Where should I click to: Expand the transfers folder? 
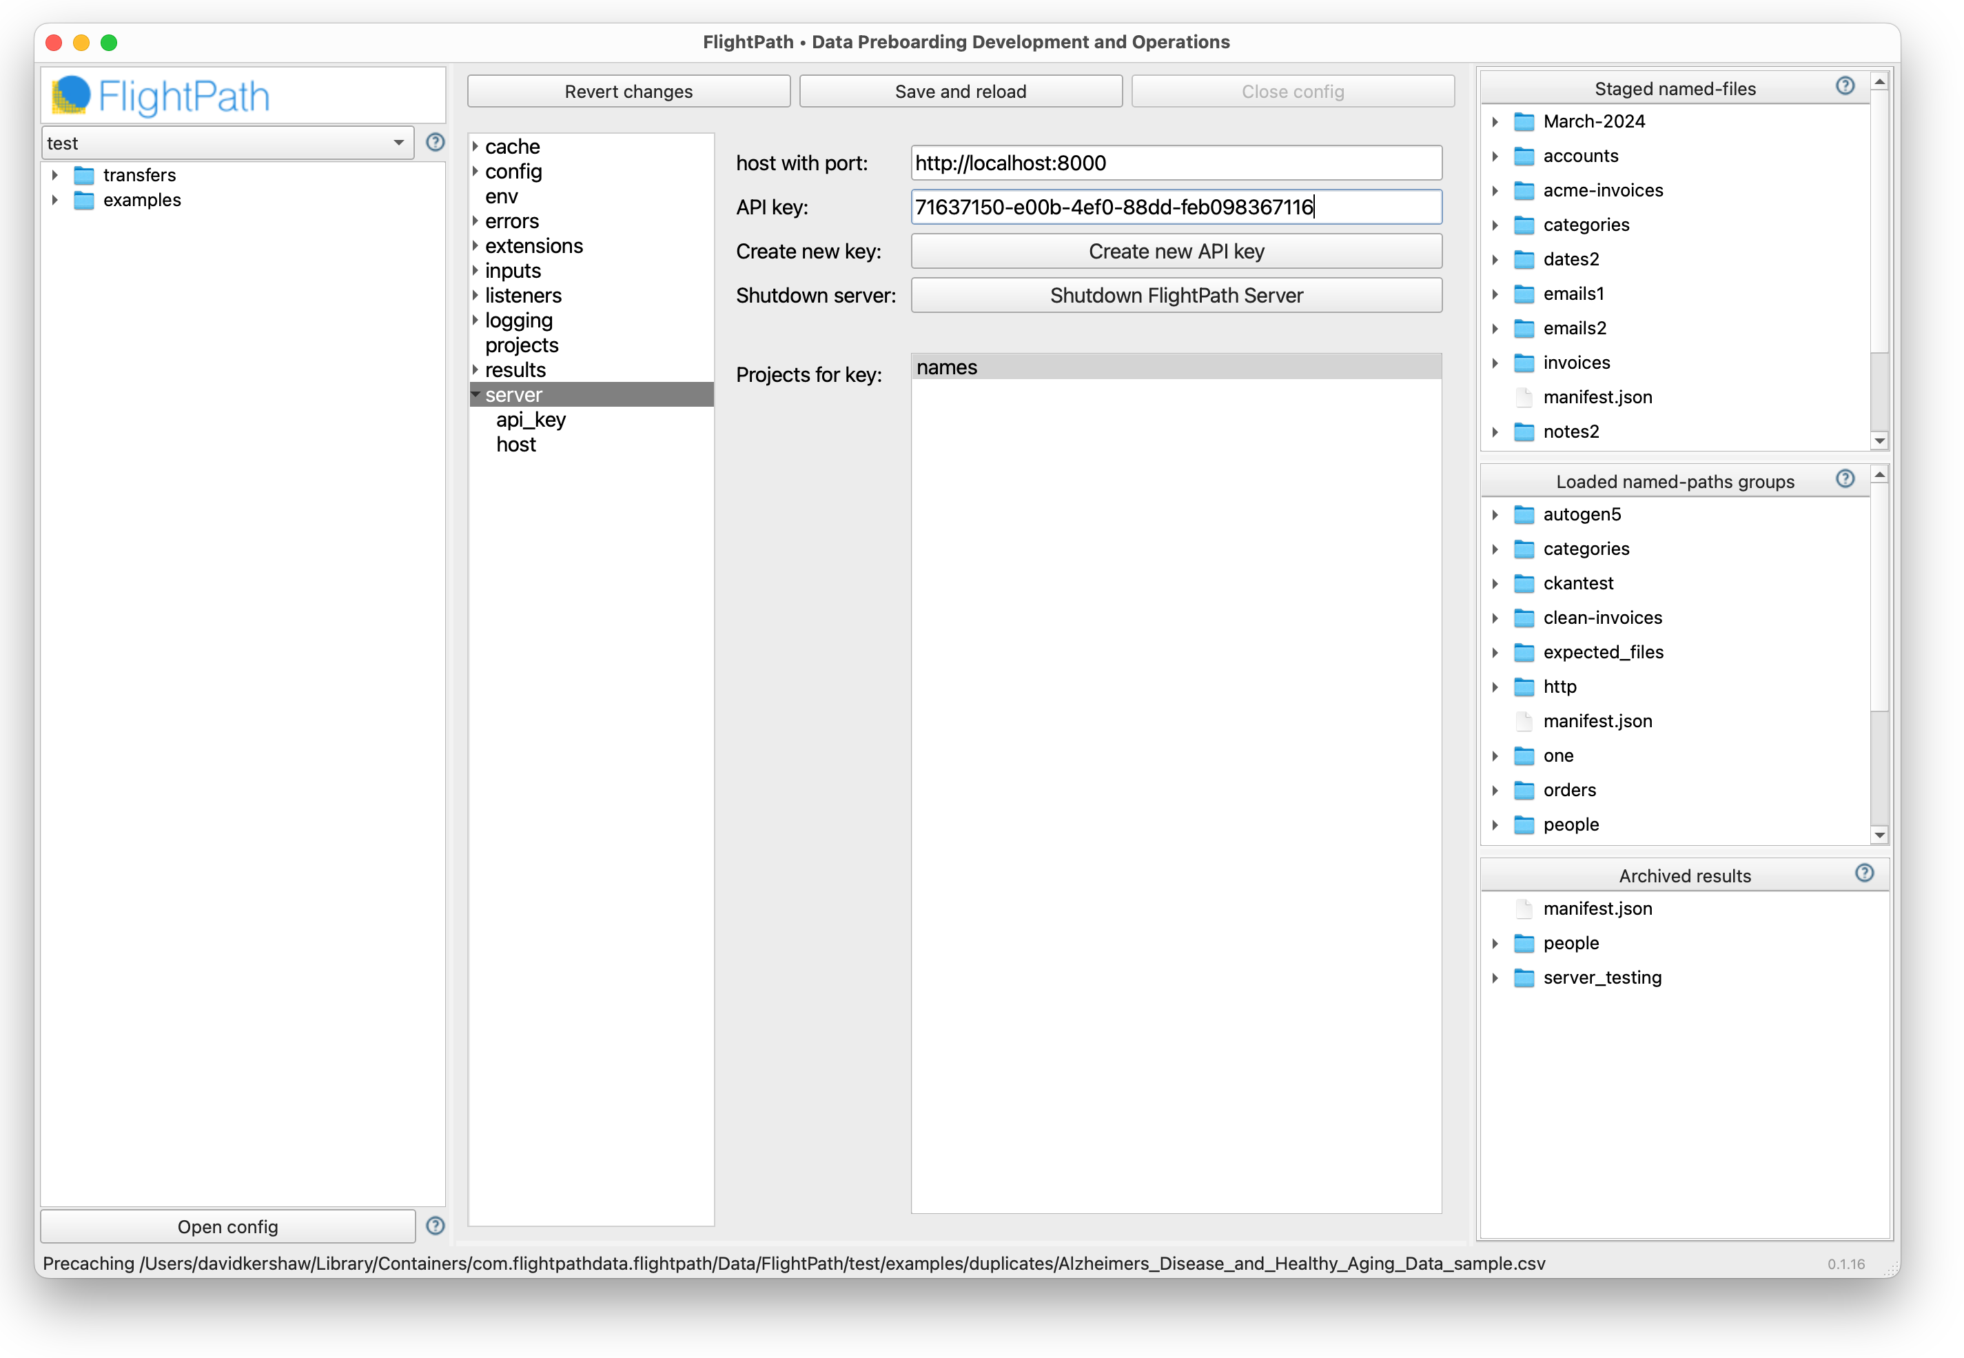pyautogui.click(x=55, y=175)
